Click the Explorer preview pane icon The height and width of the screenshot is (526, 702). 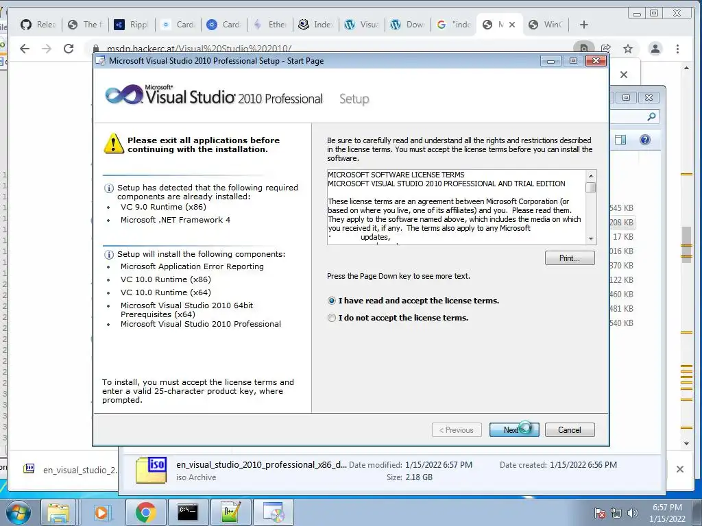point(620,140)
